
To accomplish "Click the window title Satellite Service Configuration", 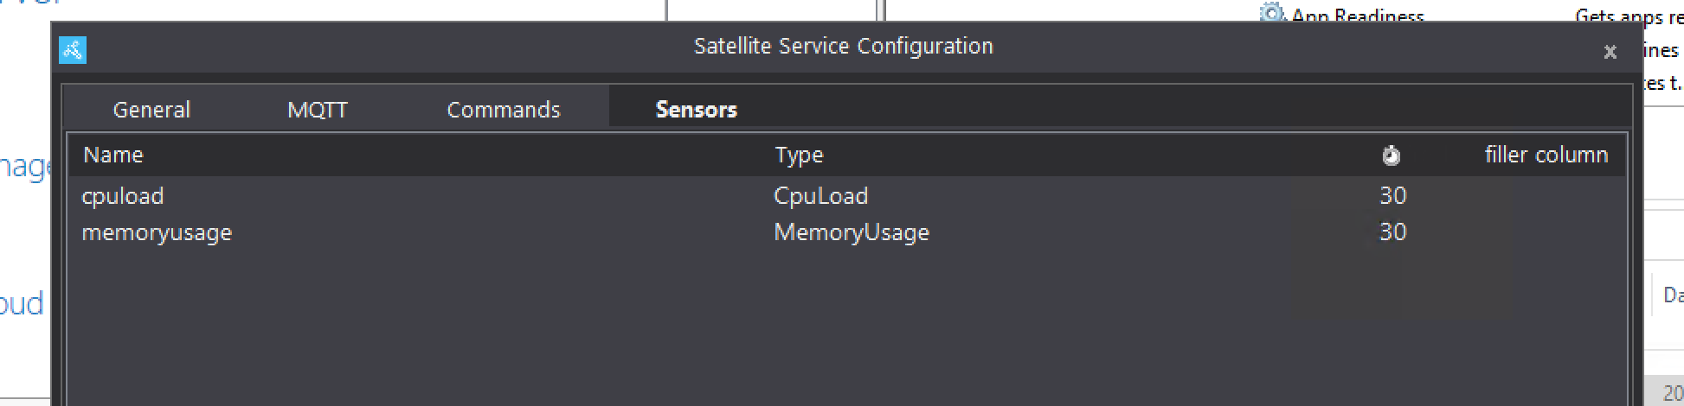I will click(x=843, y=47).
